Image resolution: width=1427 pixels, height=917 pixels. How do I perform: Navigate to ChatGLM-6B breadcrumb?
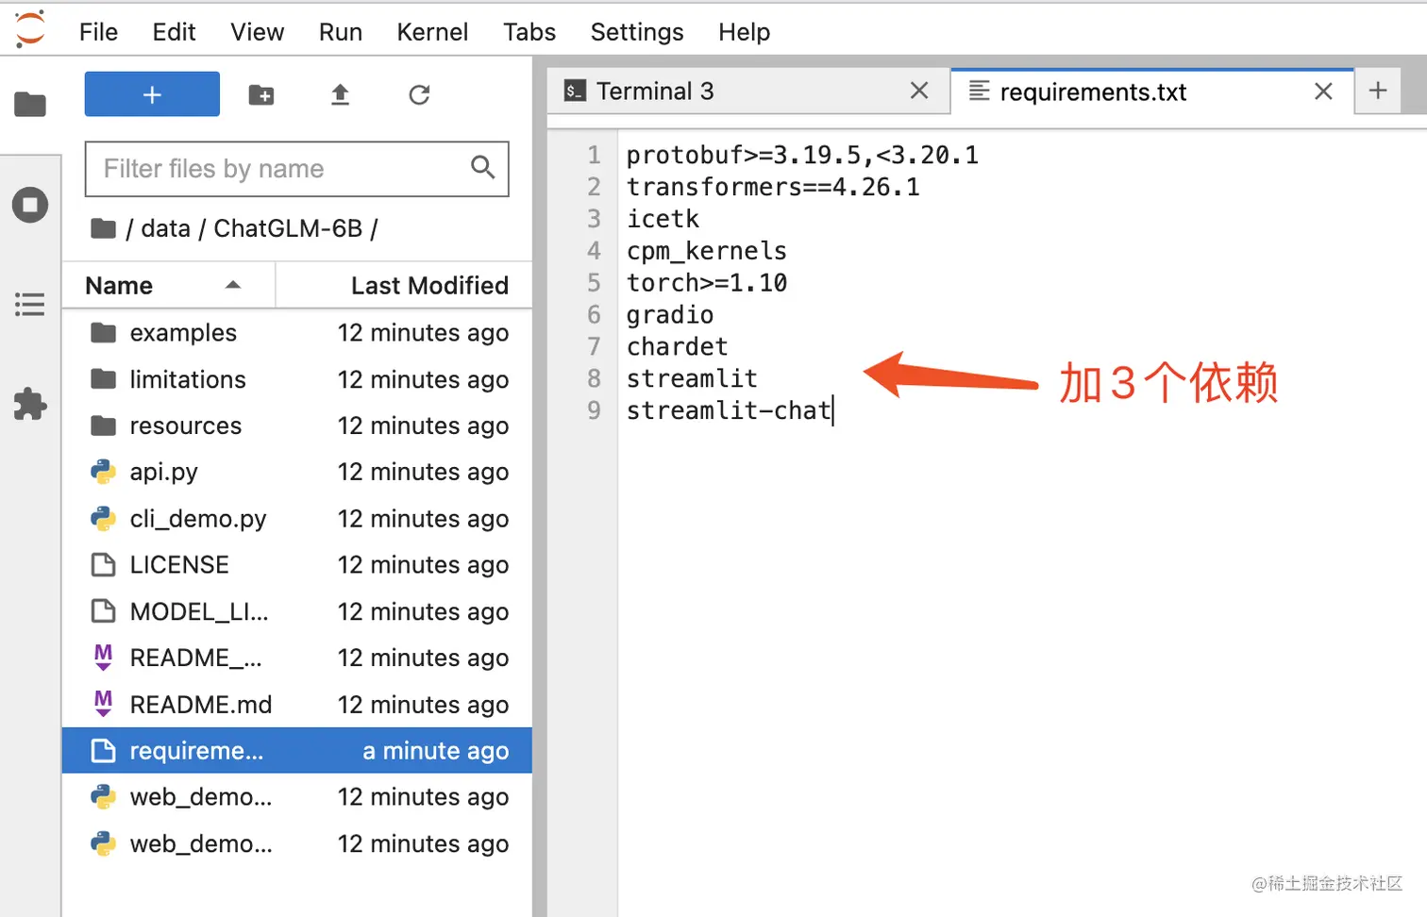pyautogui.click(x=288, y=228)
